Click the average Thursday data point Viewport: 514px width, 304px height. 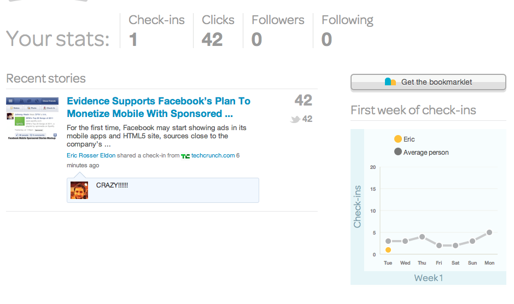422,237
